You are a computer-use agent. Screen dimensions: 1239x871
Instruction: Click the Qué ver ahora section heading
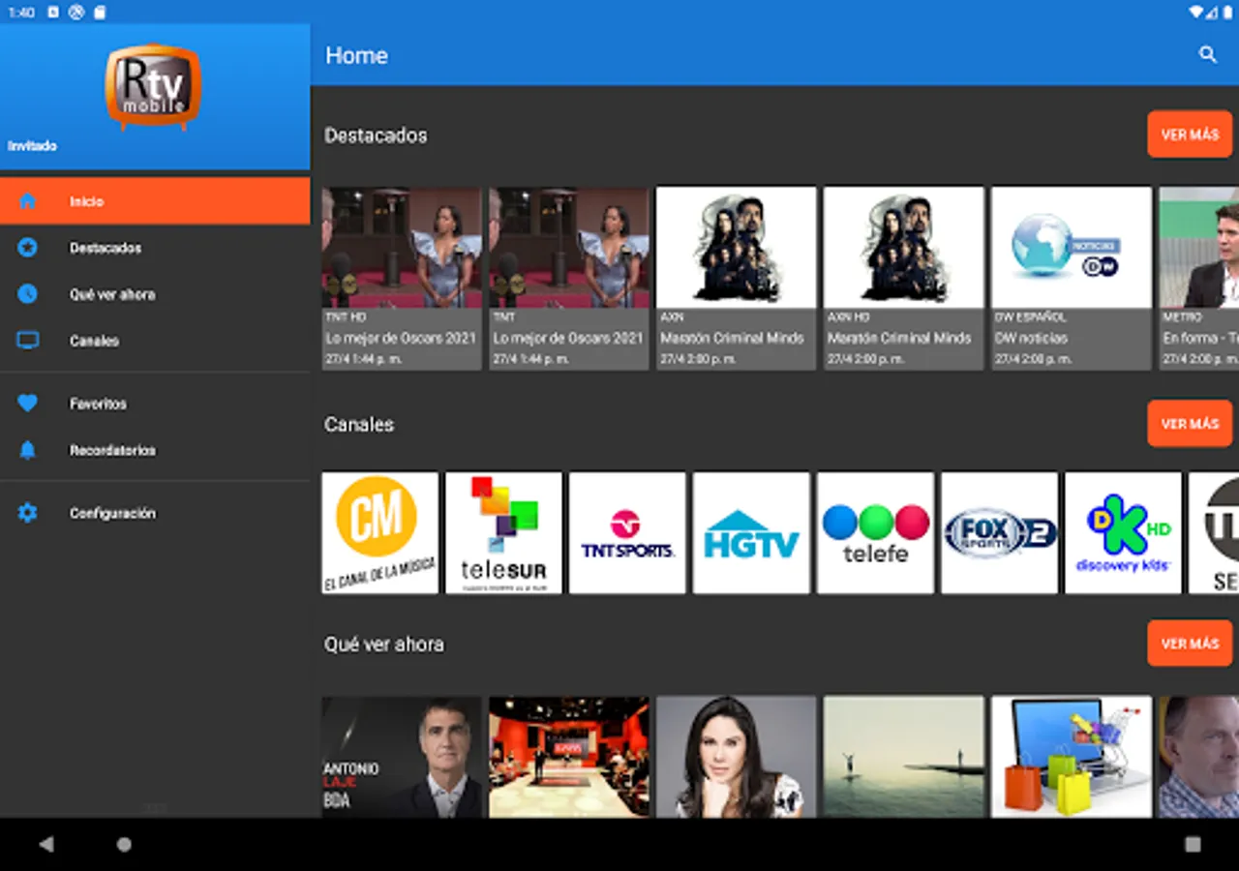point(384,645)
